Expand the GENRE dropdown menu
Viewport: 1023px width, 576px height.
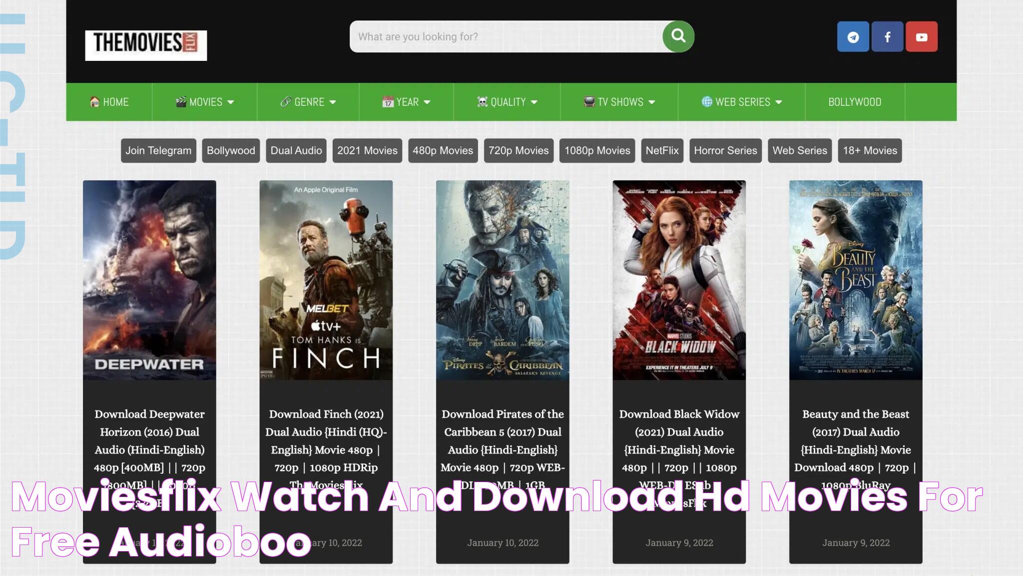pyautogui.click(x=308, y=102)
